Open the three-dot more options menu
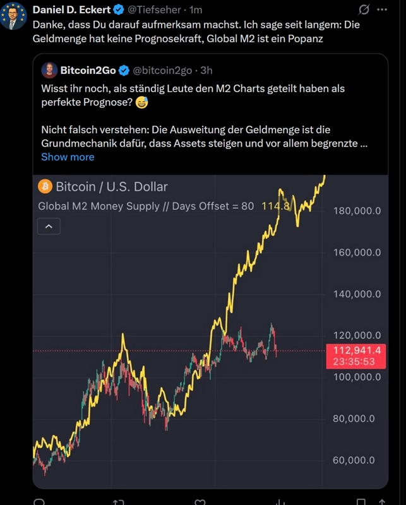The height and width of the screenshot is (505, 406). pos(383,10)
